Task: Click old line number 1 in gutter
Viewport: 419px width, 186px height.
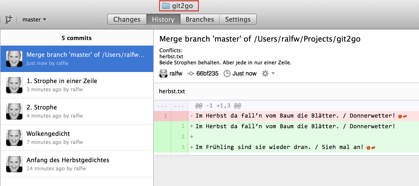Action: pyautogui.click(x=165, y=116)
